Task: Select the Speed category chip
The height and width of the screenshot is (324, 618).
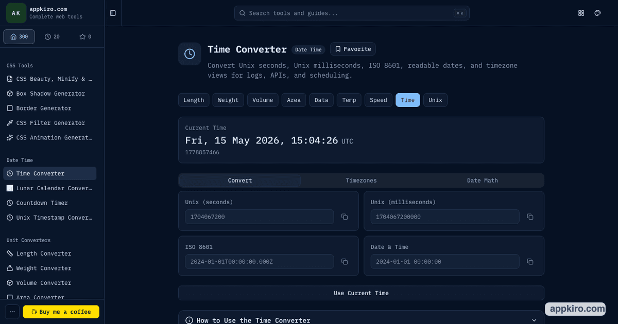Action: pos(379,100)
